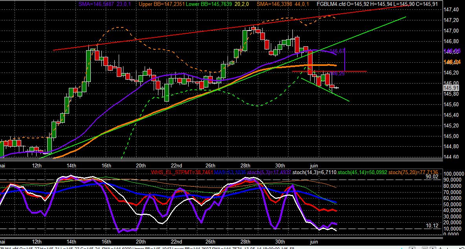Click the 146,67 annotation on the price chart
465x249 pixels.
[337, 51]
